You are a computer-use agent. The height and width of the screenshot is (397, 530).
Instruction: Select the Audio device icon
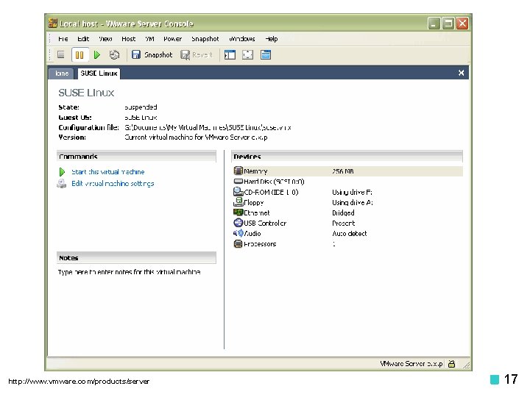coord(239,233)
